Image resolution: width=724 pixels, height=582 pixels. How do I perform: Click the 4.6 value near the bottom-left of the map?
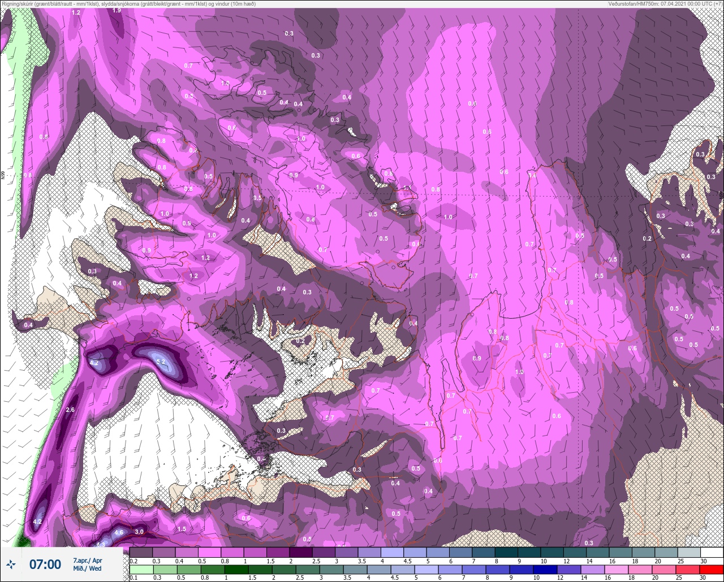[119, 532]
